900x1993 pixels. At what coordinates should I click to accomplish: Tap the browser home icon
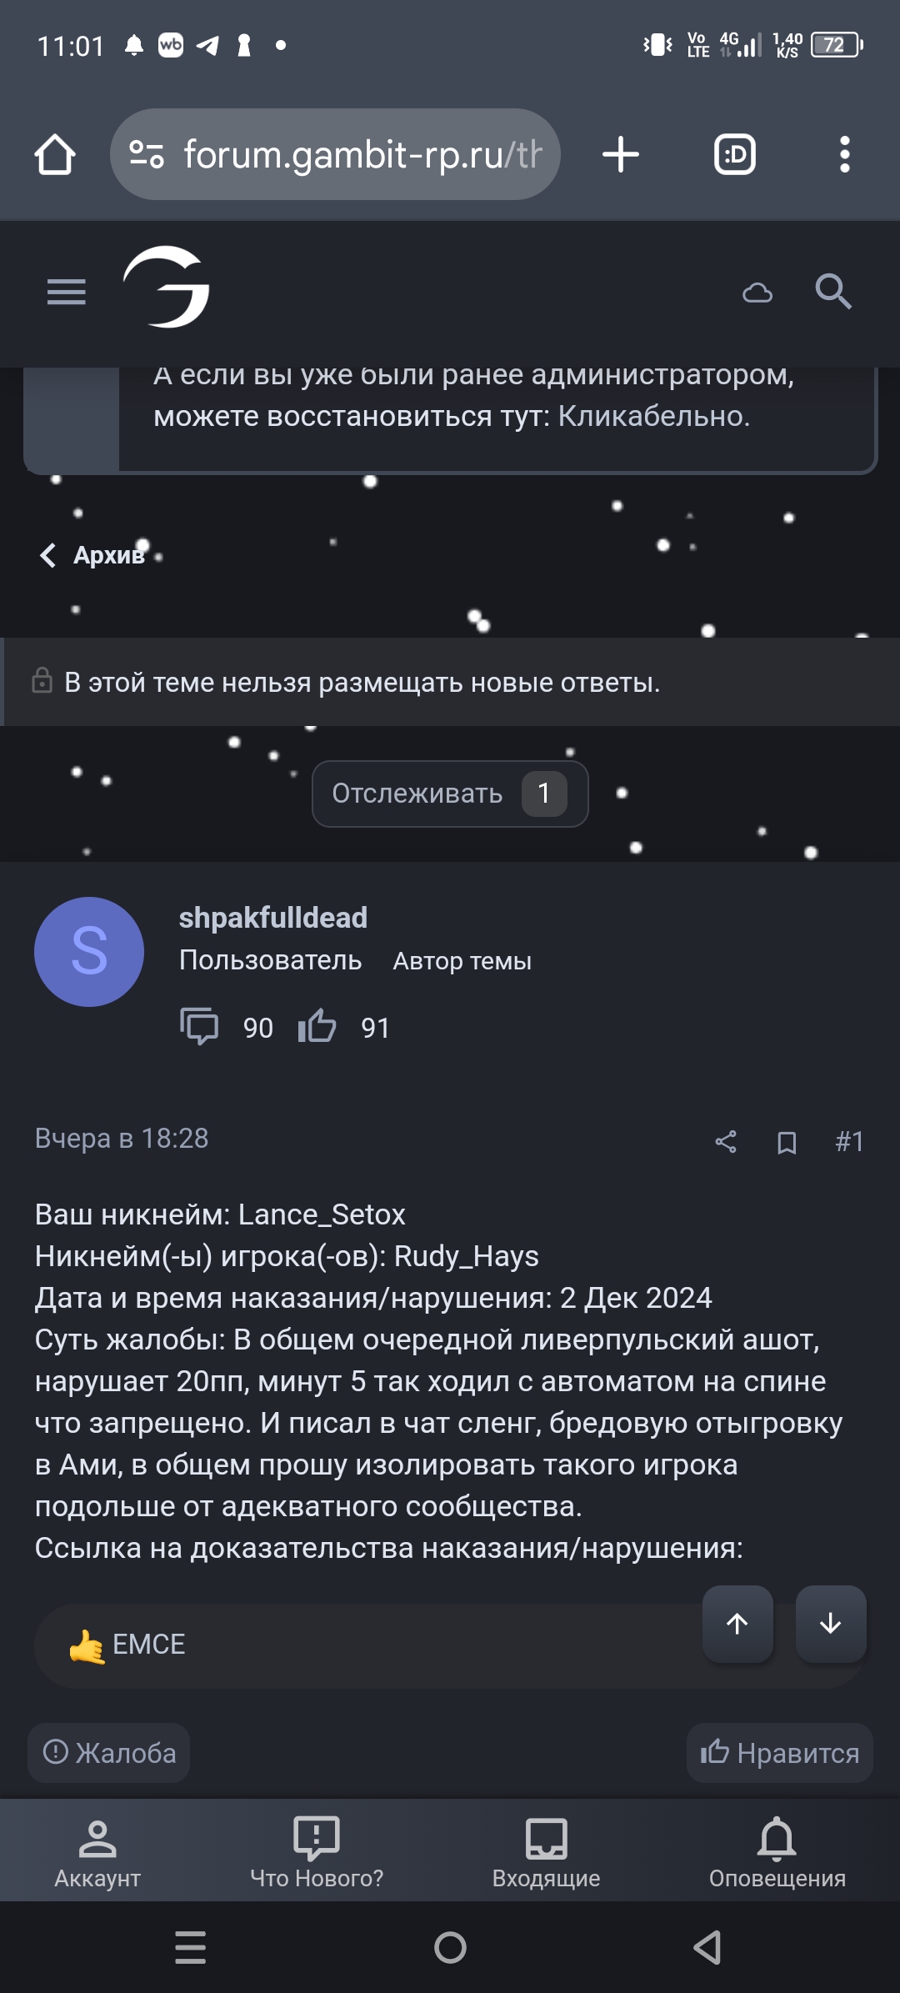tap(55, 155)
